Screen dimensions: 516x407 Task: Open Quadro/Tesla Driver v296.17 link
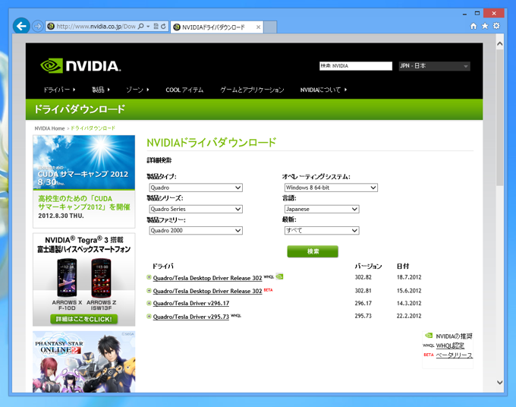[x=191, y=303]
